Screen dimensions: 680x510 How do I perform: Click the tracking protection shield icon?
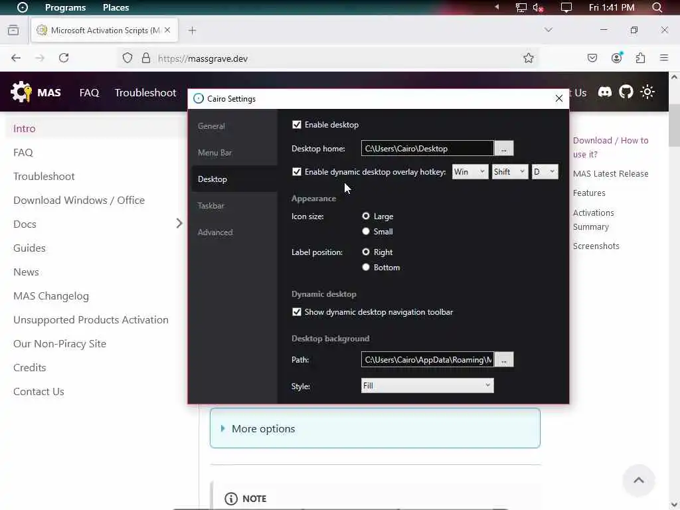[x=127, y=58]
